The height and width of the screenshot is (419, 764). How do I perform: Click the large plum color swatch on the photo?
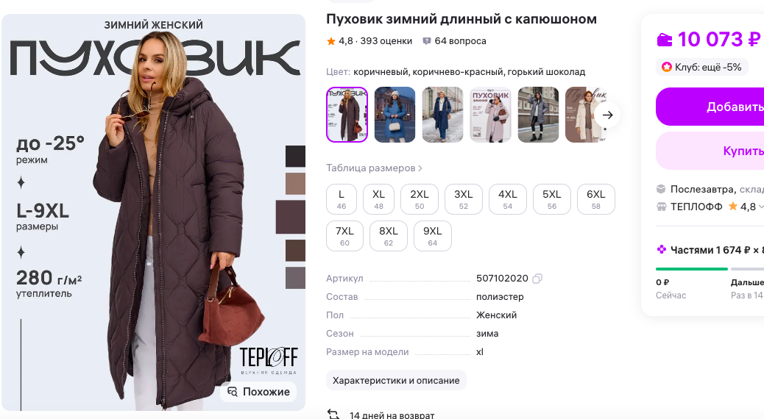click(291, 217)
